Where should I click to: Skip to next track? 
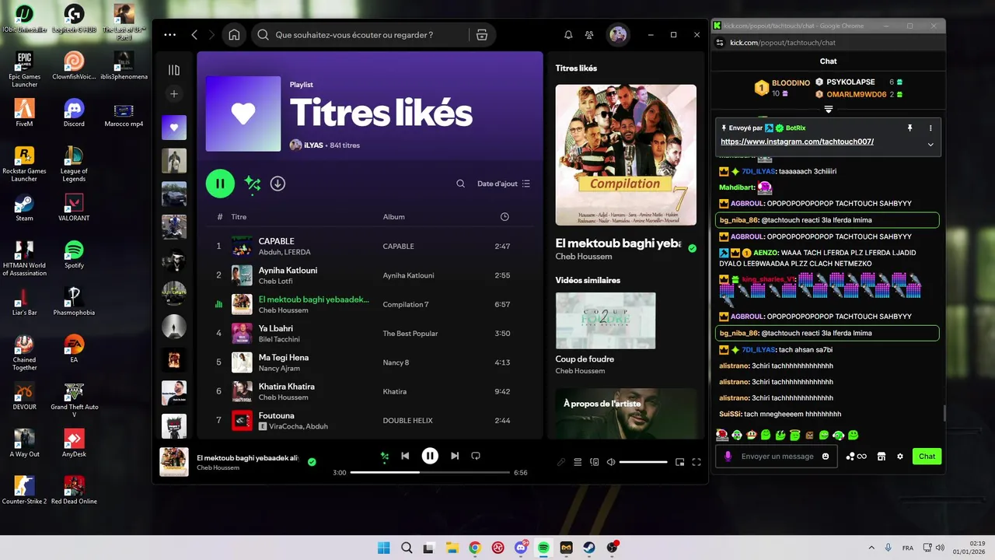click(x=455, y=456)
